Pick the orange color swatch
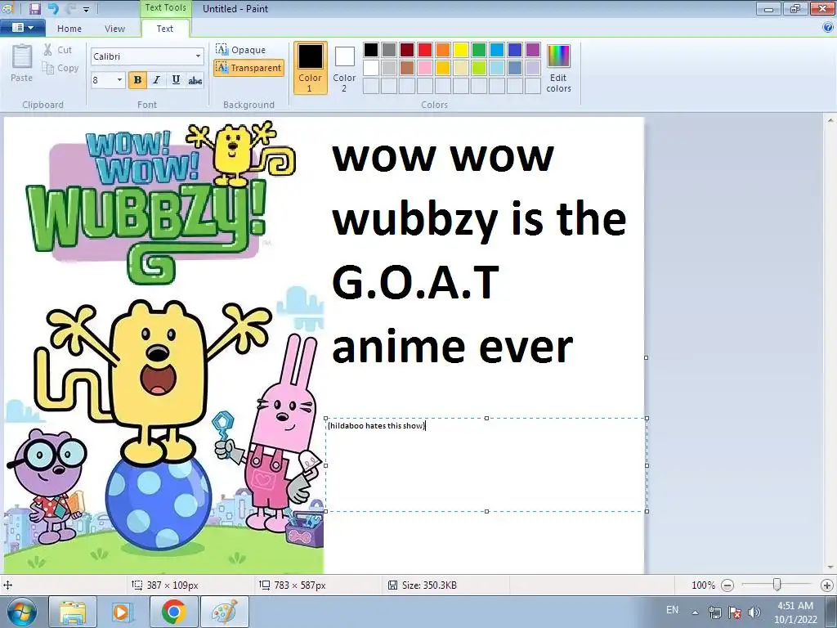The image size is (837, 628). 443,50
